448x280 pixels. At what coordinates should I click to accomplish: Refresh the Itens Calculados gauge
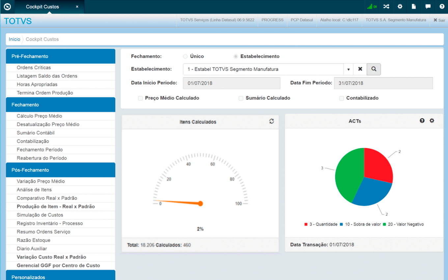point(271,121)
